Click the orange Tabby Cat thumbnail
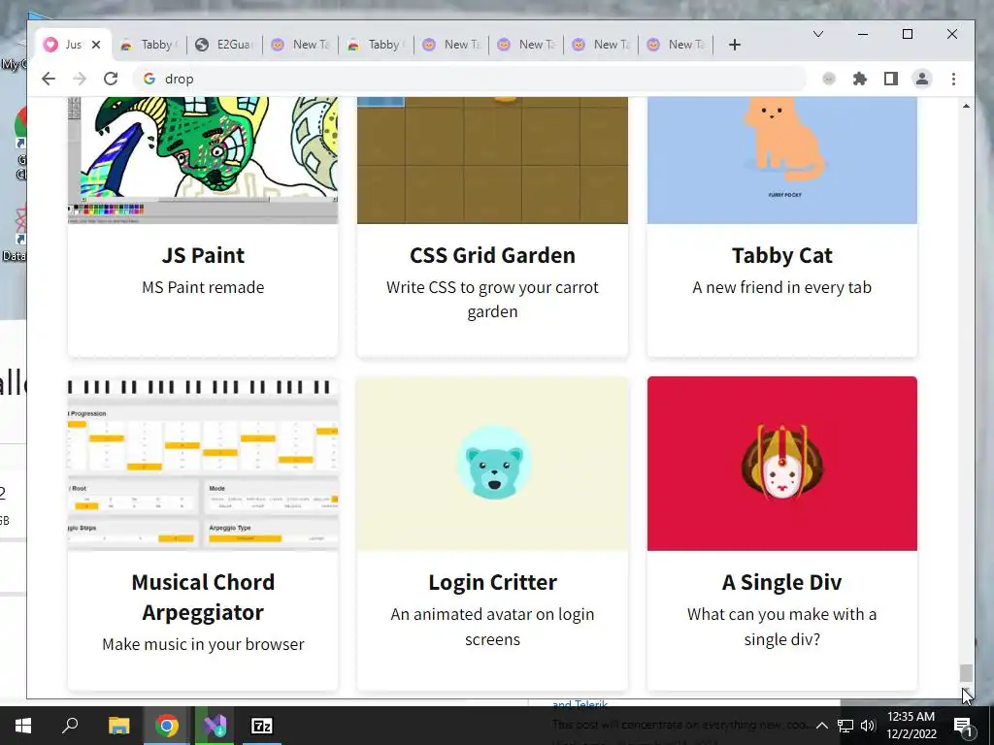 tap(781, 160)
